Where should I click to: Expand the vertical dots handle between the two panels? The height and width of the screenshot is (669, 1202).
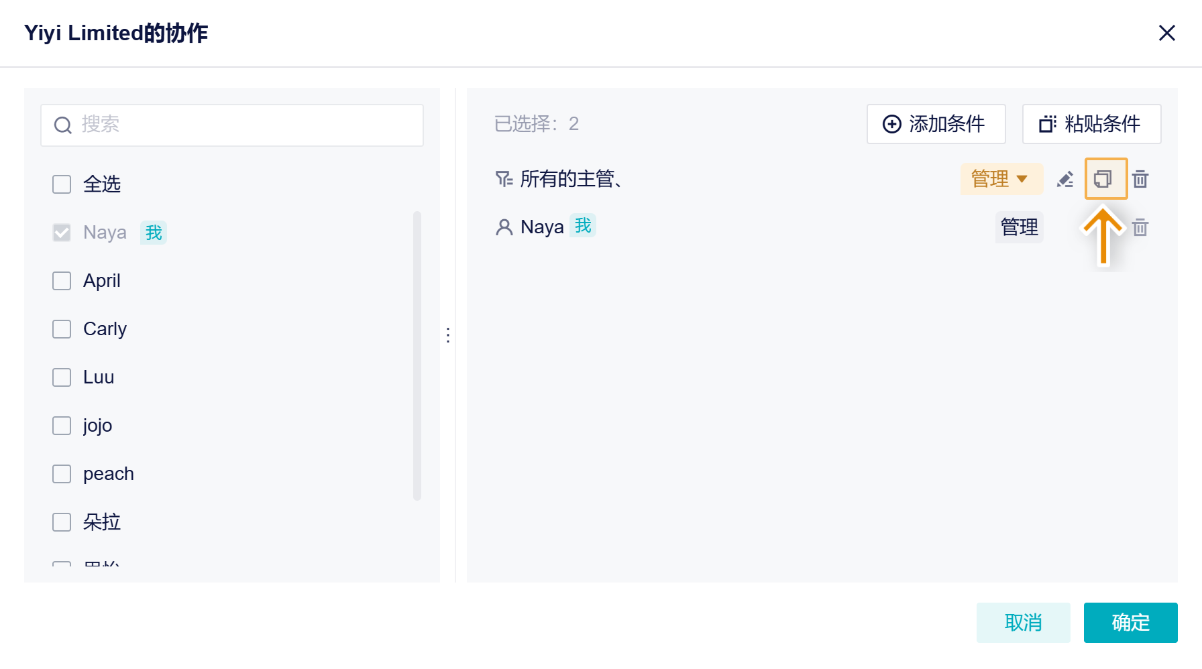point(447,334)
